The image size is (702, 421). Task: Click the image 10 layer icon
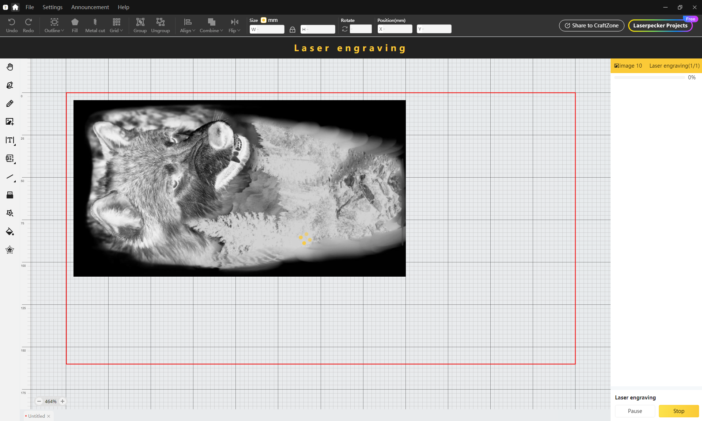point(616,66)
